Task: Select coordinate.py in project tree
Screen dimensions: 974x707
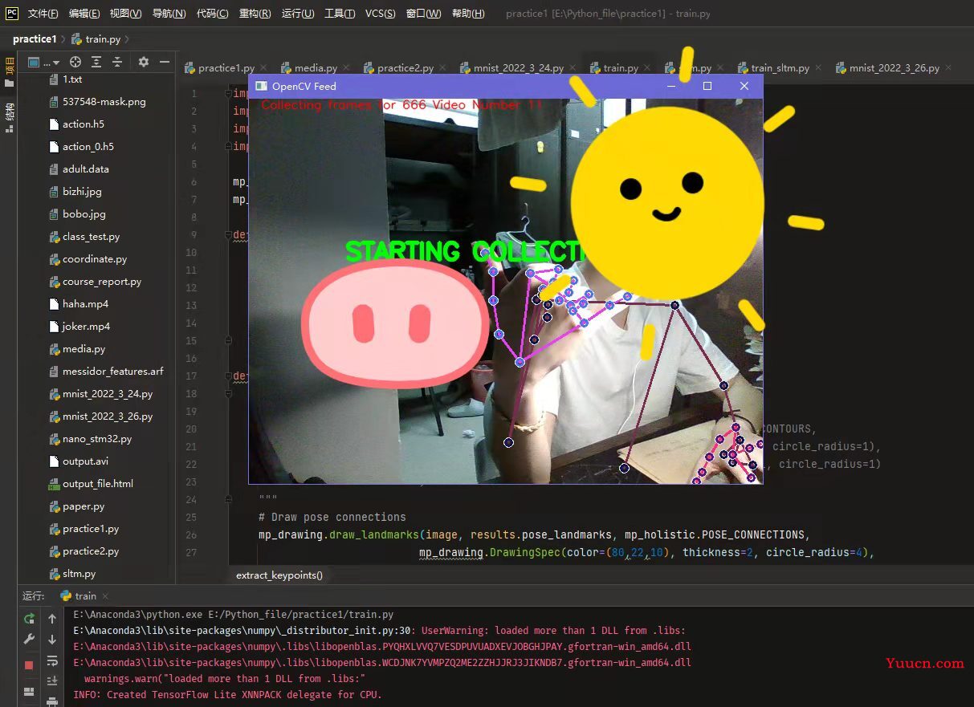Action: pyautogui.click(x=95, y=259)
